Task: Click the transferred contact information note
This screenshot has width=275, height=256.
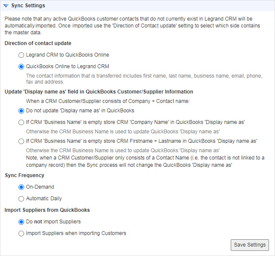Action: pos(144,78)
